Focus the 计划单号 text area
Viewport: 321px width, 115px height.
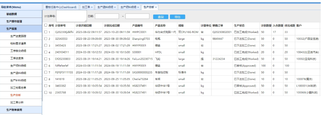(x=72, y=16)
